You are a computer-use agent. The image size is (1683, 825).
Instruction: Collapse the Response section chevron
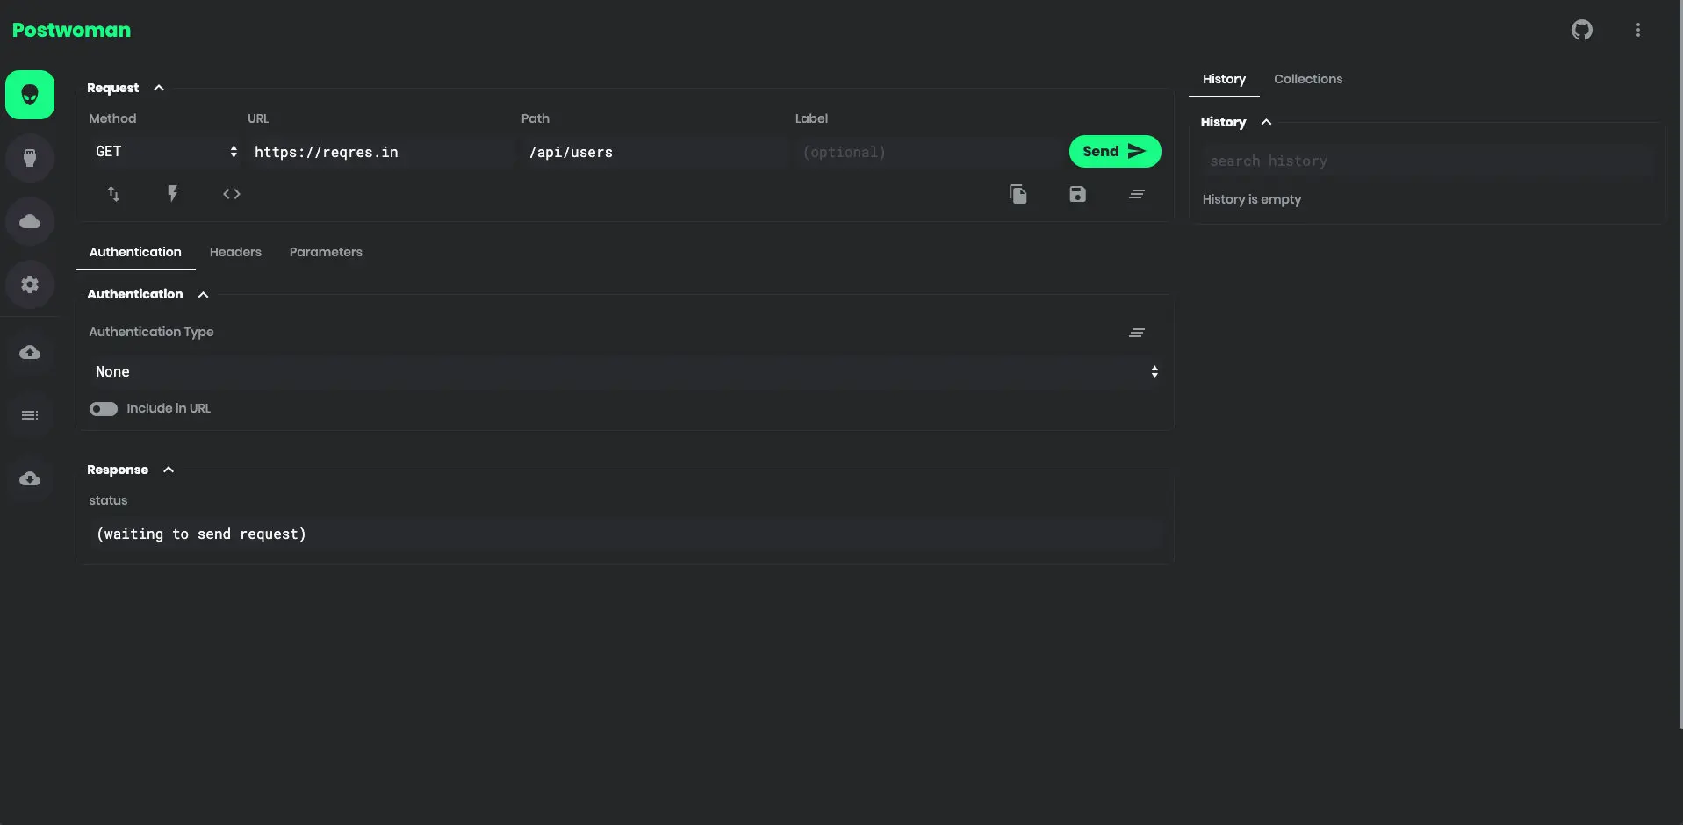(169, 470)
